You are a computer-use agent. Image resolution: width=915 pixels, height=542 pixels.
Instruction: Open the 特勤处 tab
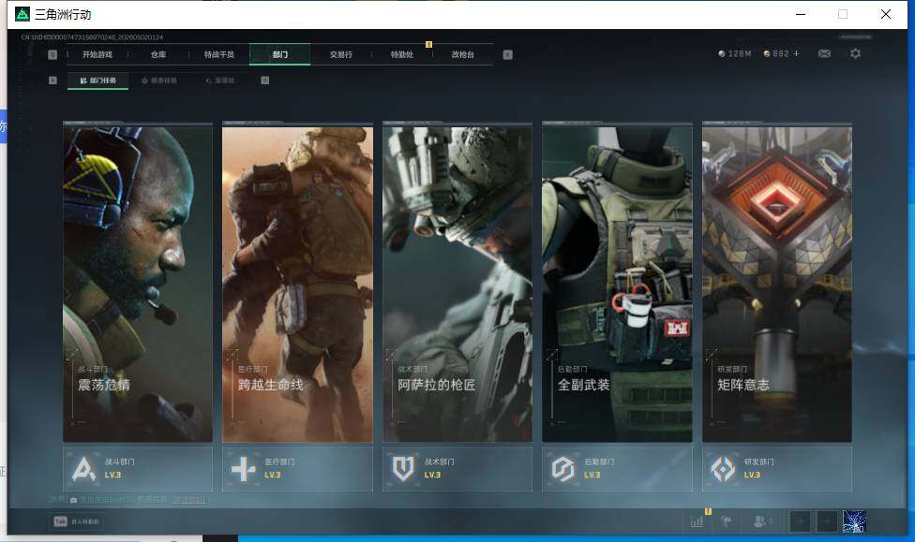[x=401, y=54]
